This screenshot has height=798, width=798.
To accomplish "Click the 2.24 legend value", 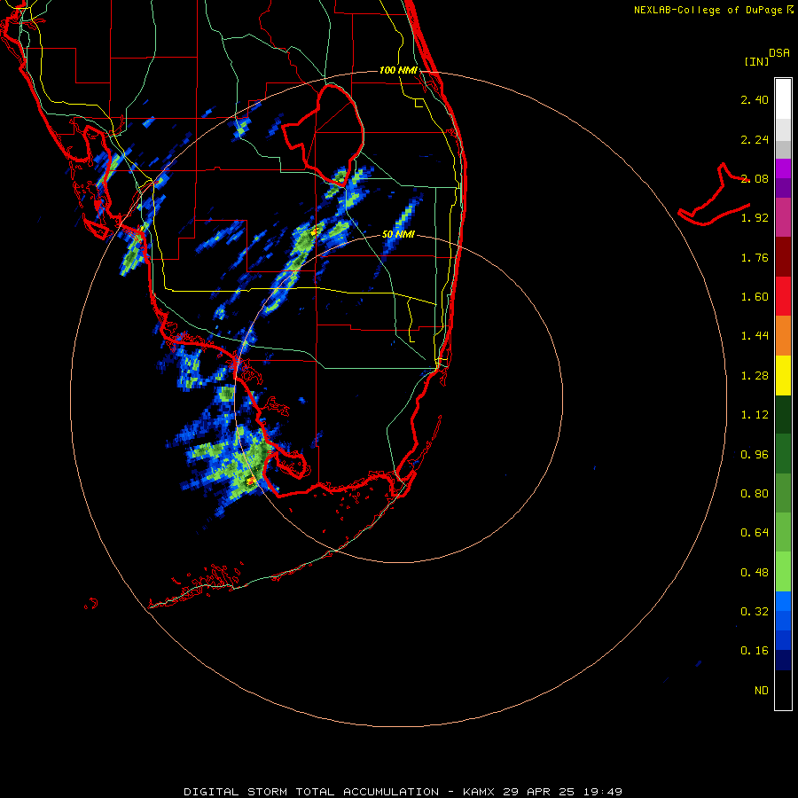I will tap(755, 139).
